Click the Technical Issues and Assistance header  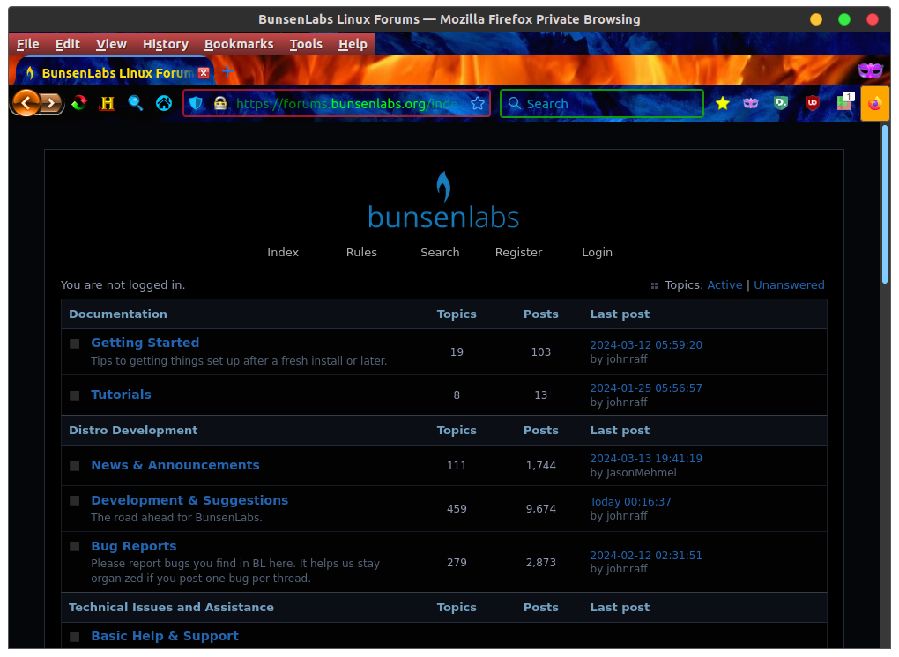coord(171,607)
